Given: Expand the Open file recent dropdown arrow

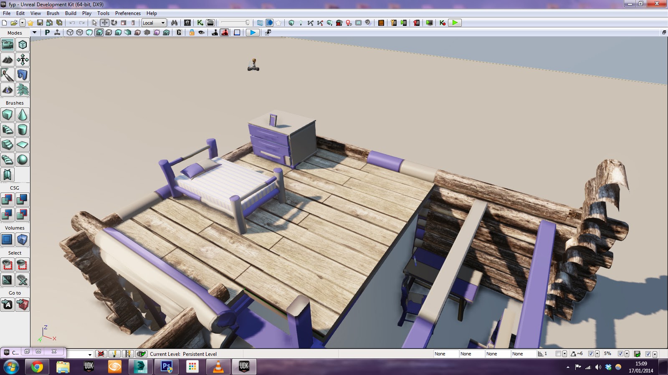Looking at the screenshot, I should click(x=23, y=23).
